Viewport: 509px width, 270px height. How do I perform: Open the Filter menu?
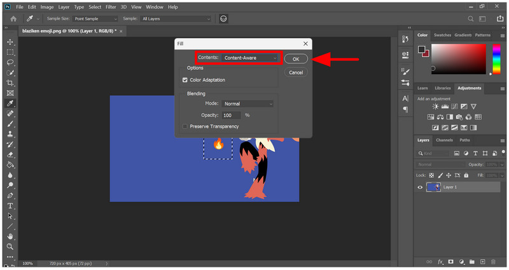click(x=111, y=7)
